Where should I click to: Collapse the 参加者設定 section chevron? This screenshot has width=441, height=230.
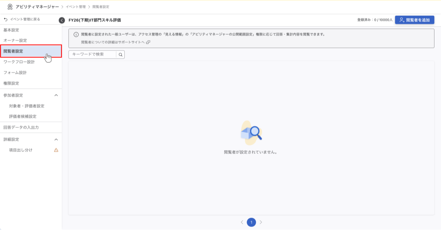[56, 95]
